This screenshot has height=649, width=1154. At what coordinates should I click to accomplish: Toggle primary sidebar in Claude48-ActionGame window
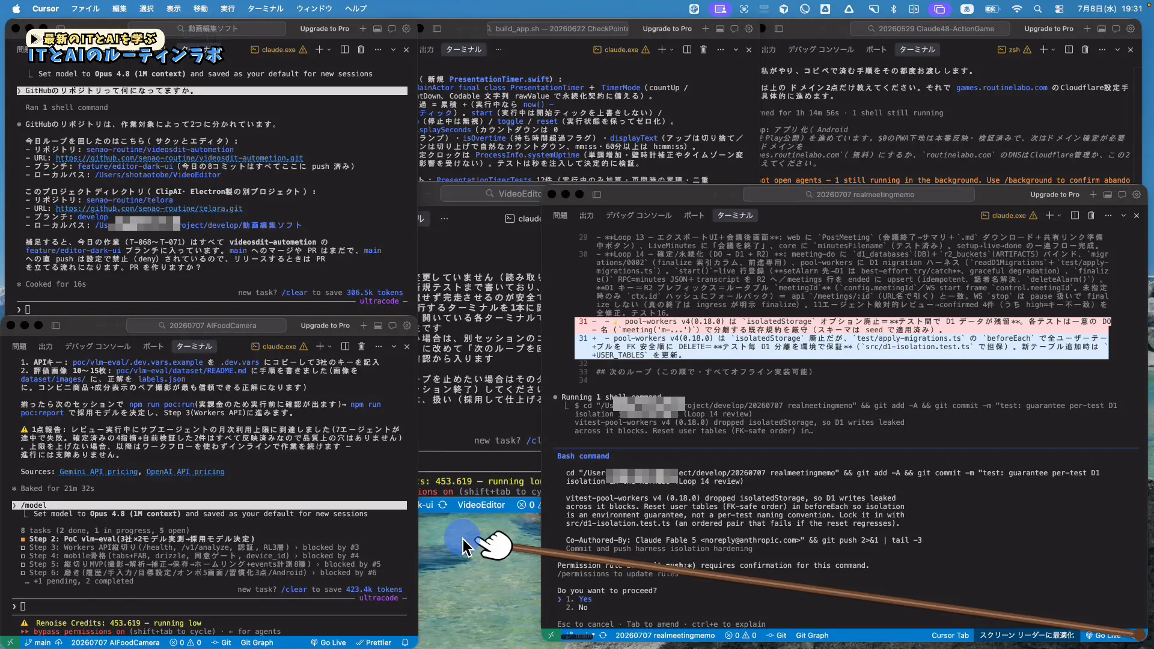[779, 28]
